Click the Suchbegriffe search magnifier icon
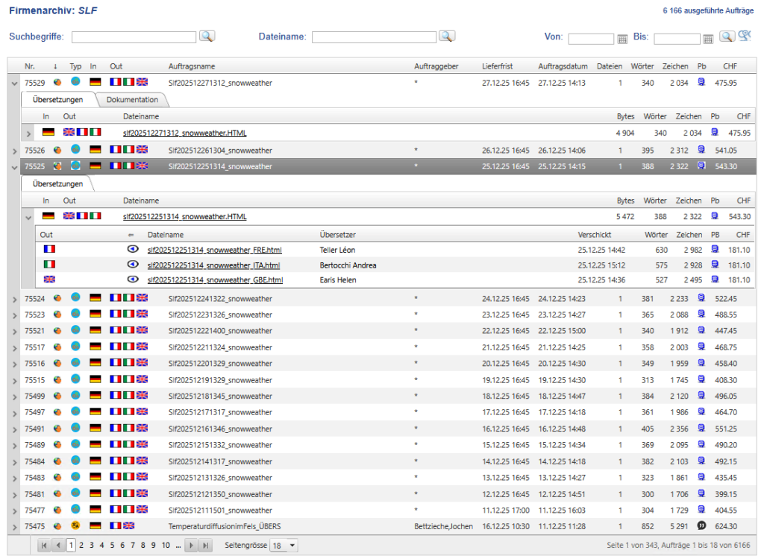This screenshot has height=559, width=764. point(207,37)
